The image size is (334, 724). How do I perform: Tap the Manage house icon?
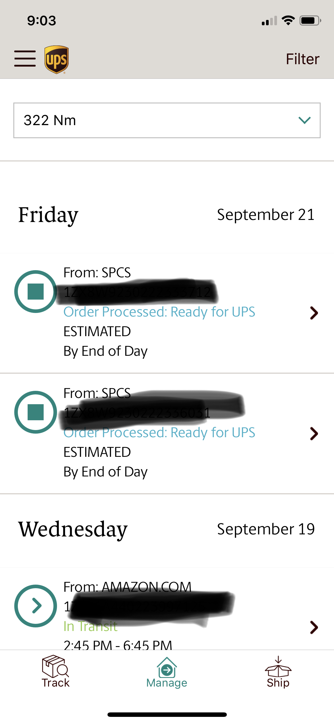pos(167,667)
